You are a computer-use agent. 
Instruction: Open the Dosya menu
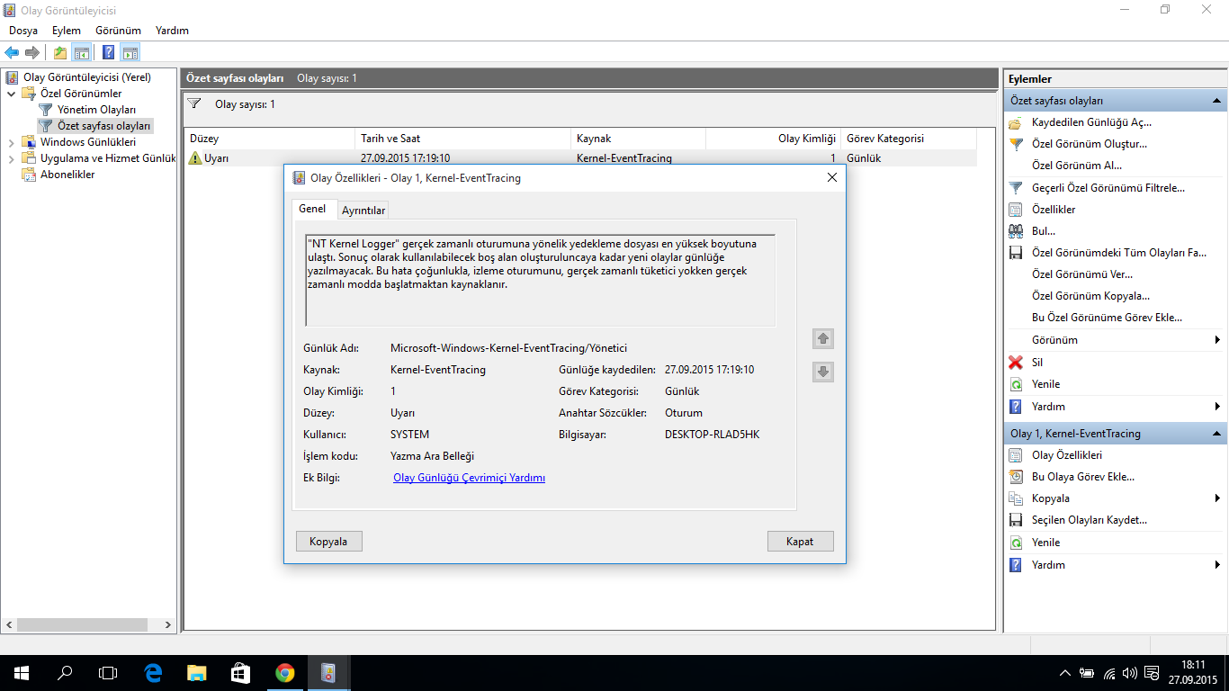[23, 31]
